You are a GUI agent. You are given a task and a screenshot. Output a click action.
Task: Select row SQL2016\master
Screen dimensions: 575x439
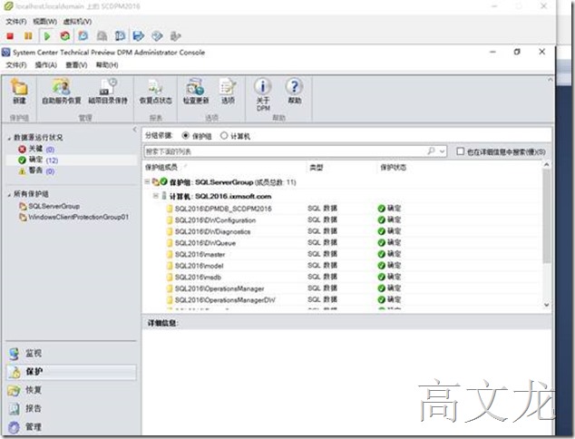(x=342, y=254)
